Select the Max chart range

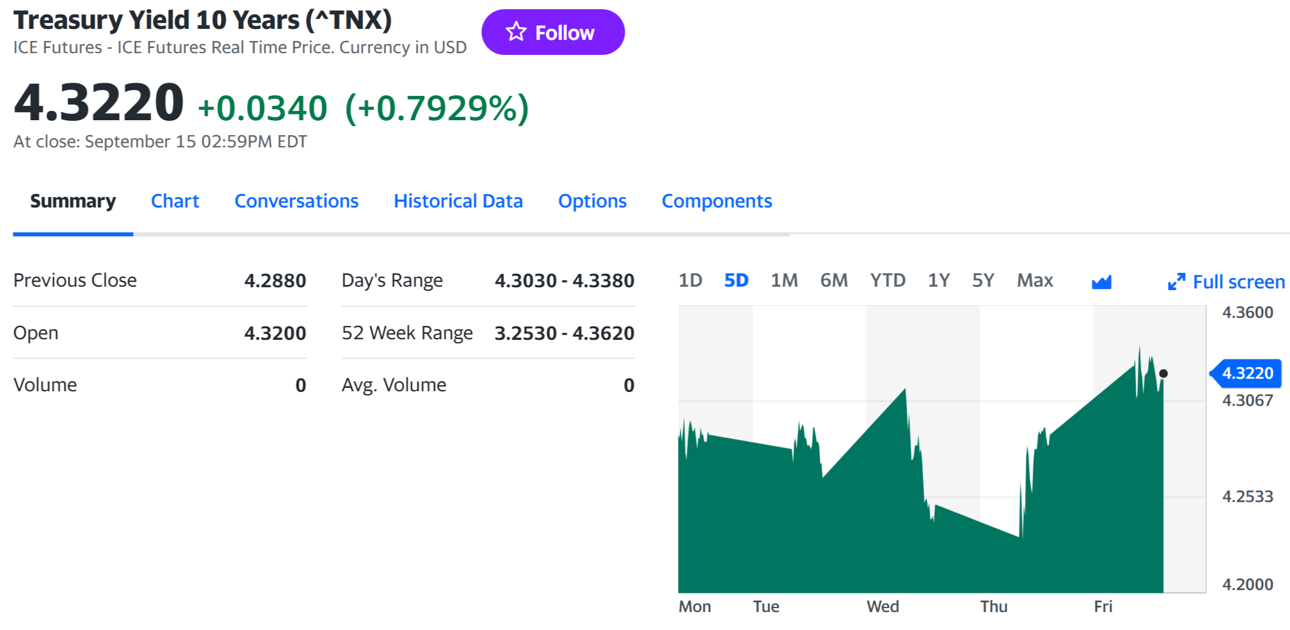pyautogui.click(x=1035, y=281)
